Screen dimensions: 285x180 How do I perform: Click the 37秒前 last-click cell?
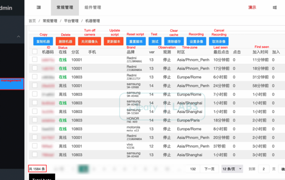point(219,146)
